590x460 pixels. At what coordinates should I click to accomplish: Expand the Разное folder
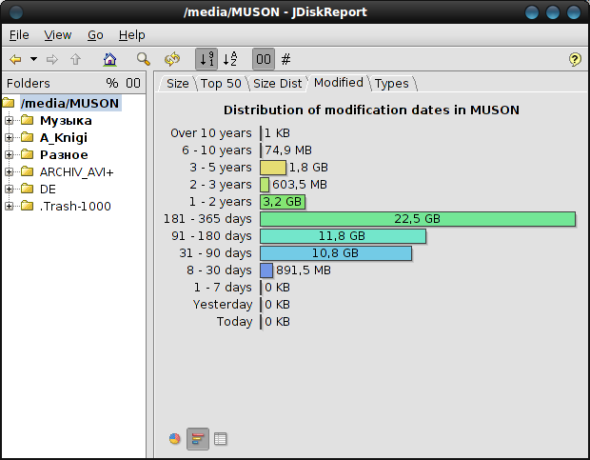(9, 154)
